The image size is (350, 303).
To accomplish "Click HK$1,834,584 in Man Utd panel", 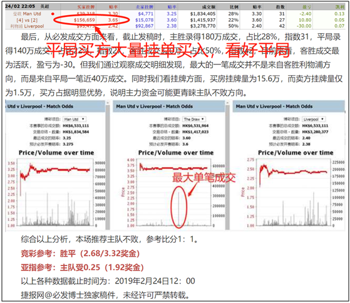I will (76, 132).
